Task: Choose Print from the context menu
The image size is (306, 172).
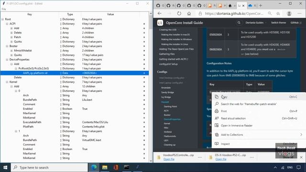Action: (x=259, y=111)
